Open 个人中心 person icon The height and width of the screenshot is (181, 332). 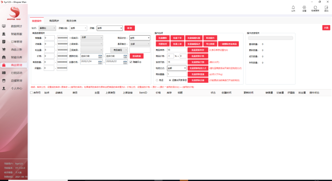[4, 88]
